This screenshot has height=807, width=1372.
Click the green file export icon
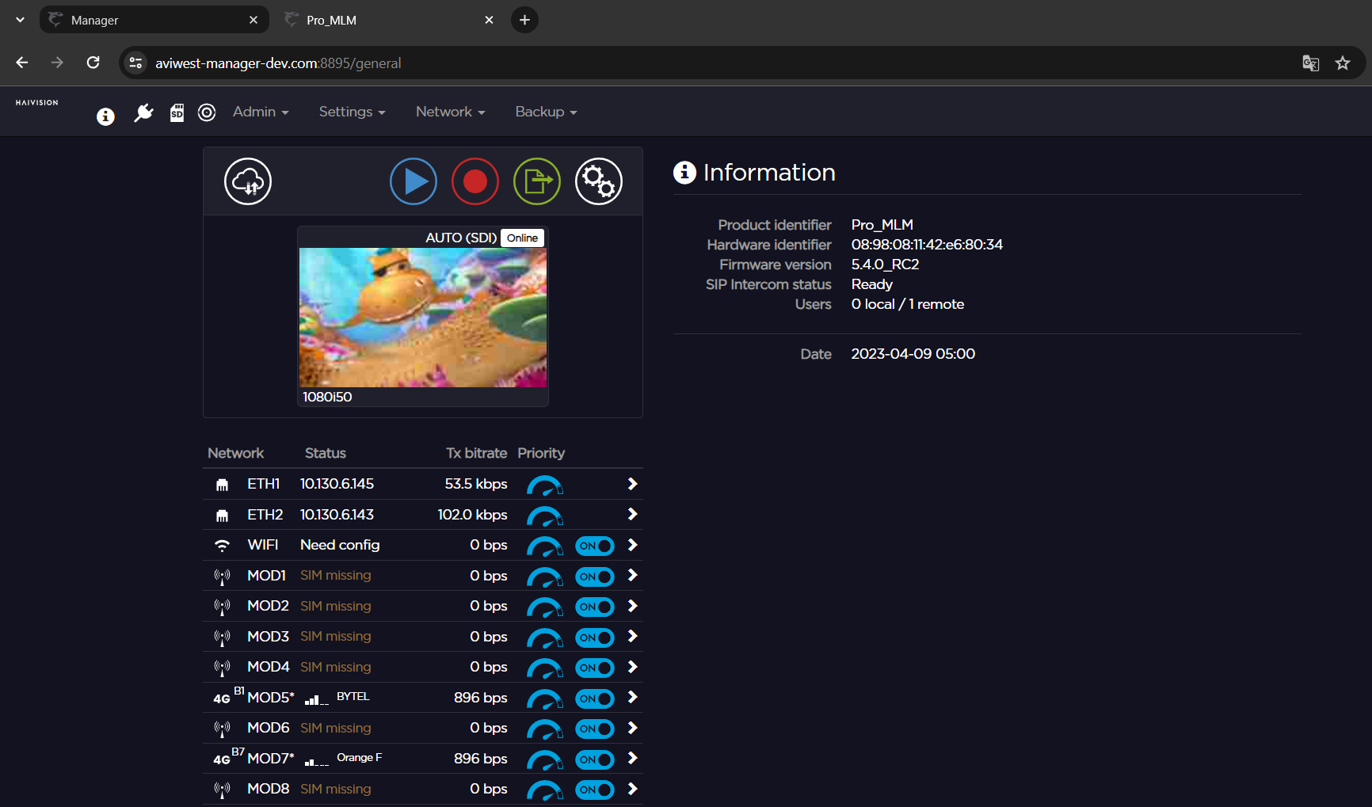pyautogui.click(x=536, y=181)
